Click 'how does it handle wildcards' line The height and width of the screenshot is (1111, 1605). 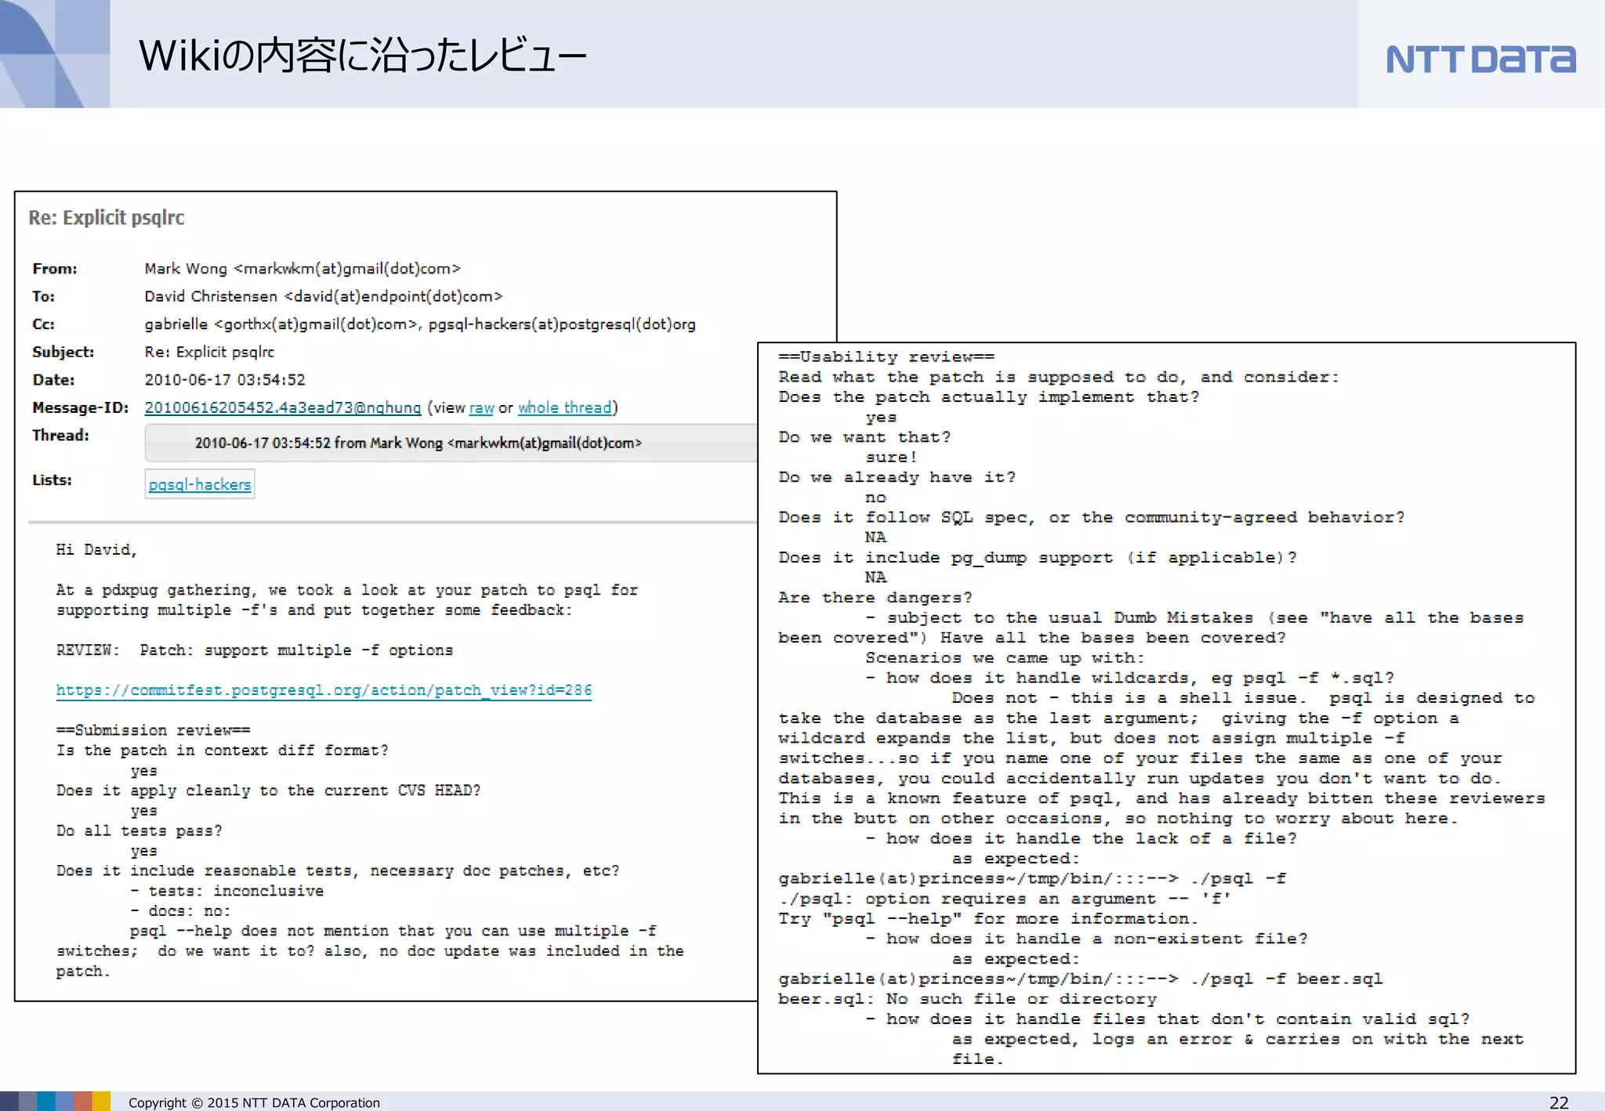point(1130,678)
